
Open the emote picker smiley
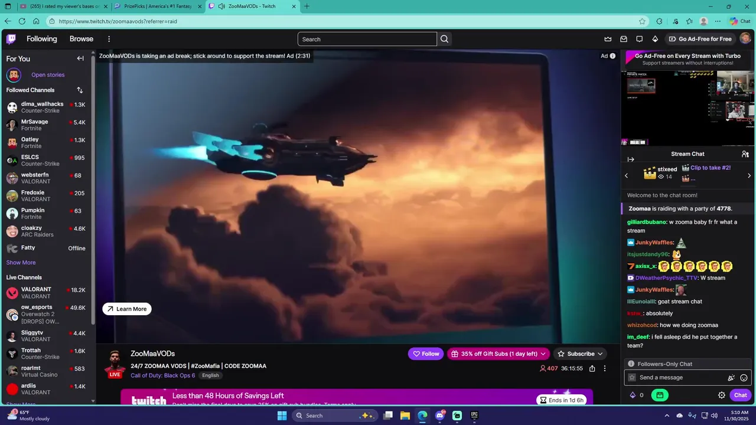pos(744,378)
